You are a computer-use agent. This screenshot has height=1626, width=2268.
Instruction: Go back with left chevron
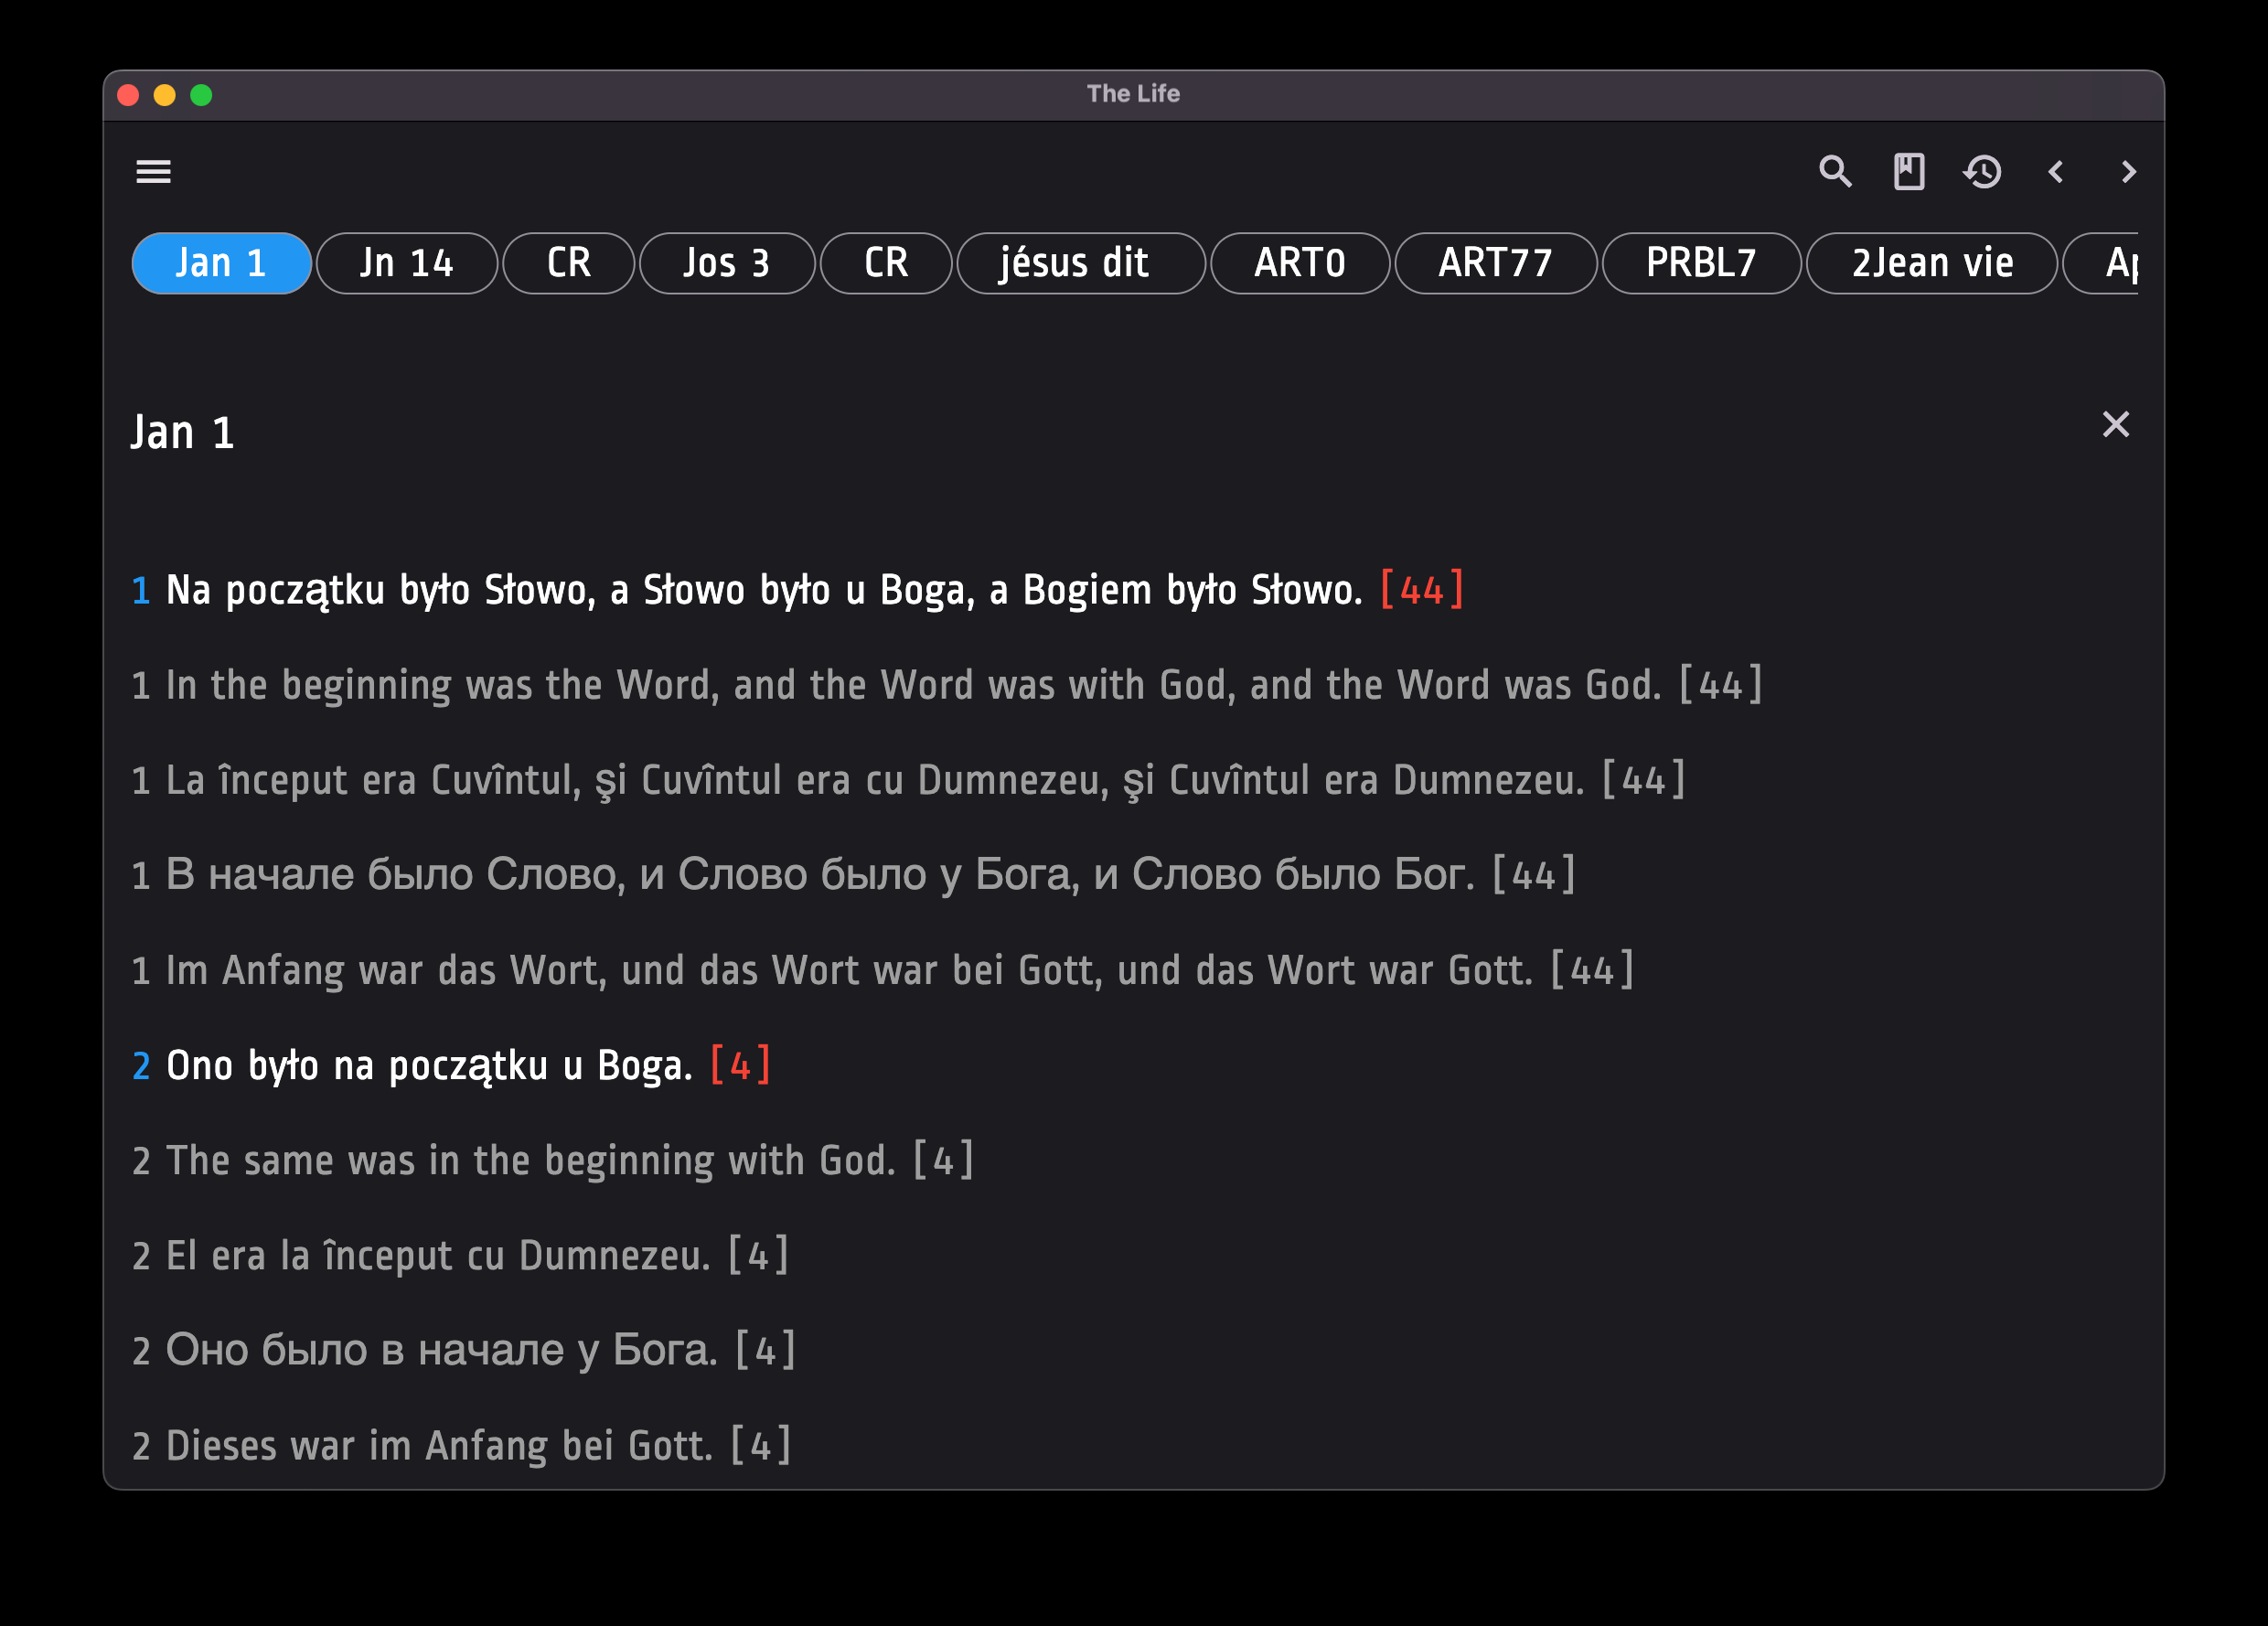[x=2056, y=172]
